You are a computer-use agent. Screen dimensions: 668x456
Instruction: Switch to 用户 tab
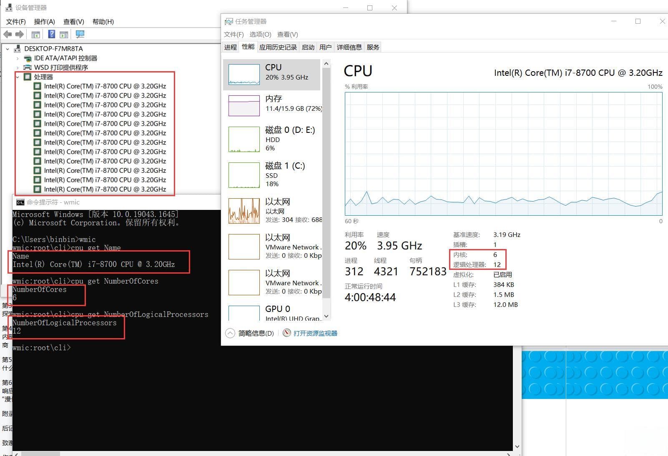pyautogui.click(x=326, y=47)
